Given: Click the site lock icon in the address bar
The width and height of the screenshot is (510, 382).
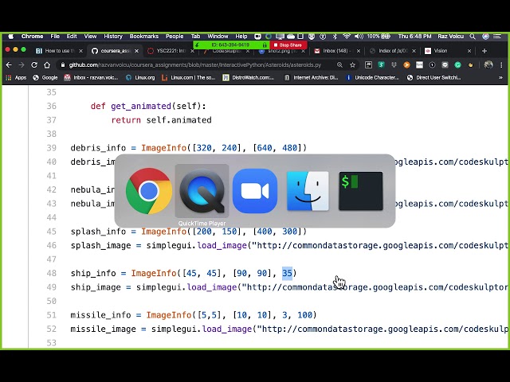Looking at the screenshot, I should tap(62, 65).
